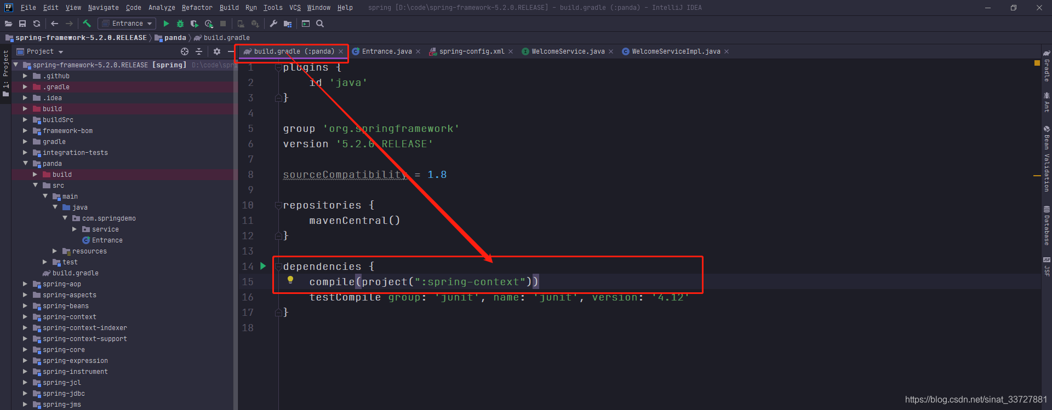Open the Refactor menu

coord(197,8)
